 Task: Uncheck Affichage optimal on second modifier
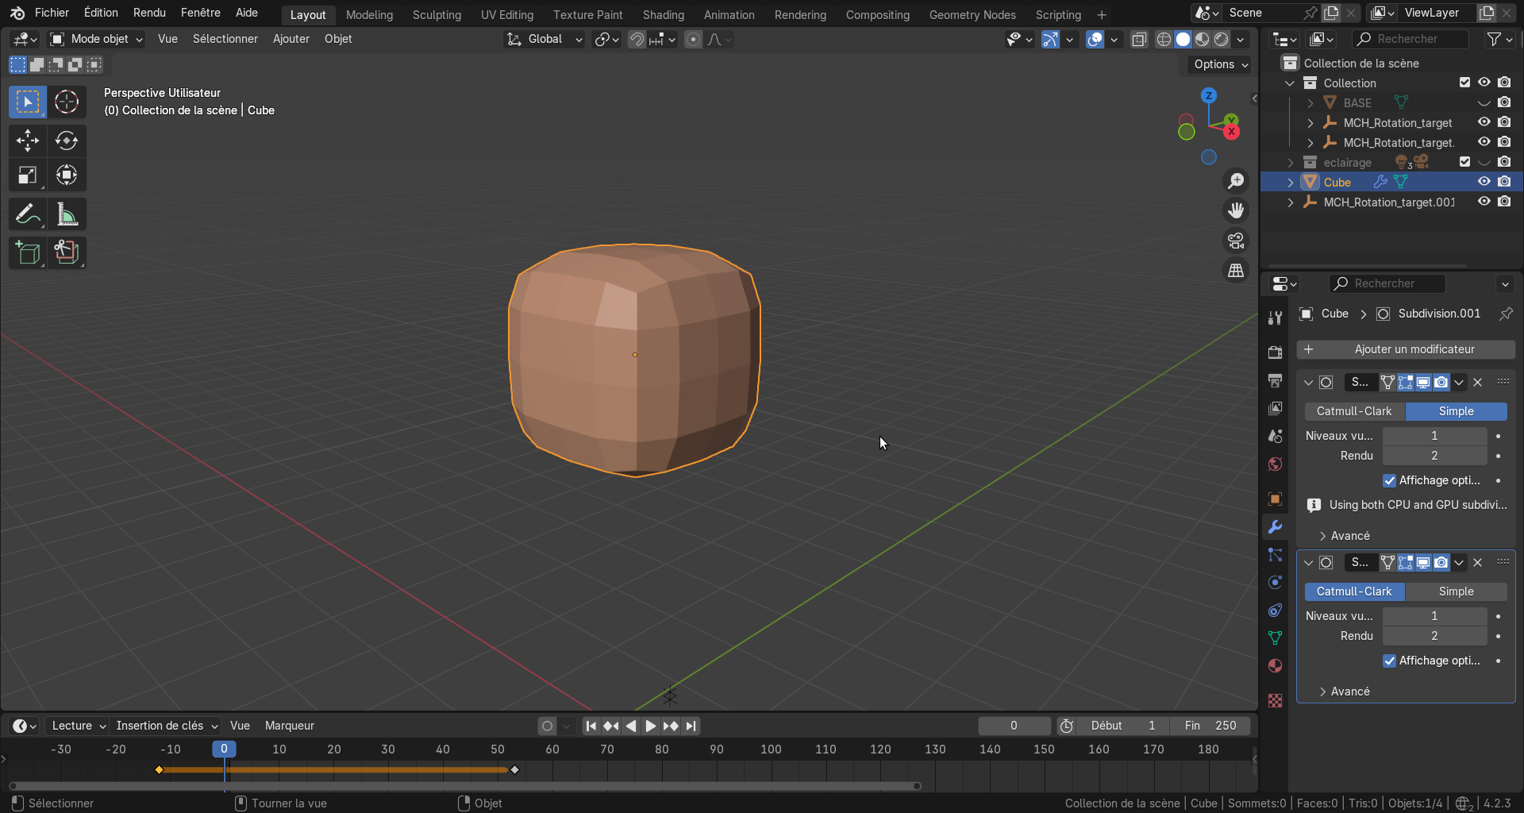click(1389, 661)
